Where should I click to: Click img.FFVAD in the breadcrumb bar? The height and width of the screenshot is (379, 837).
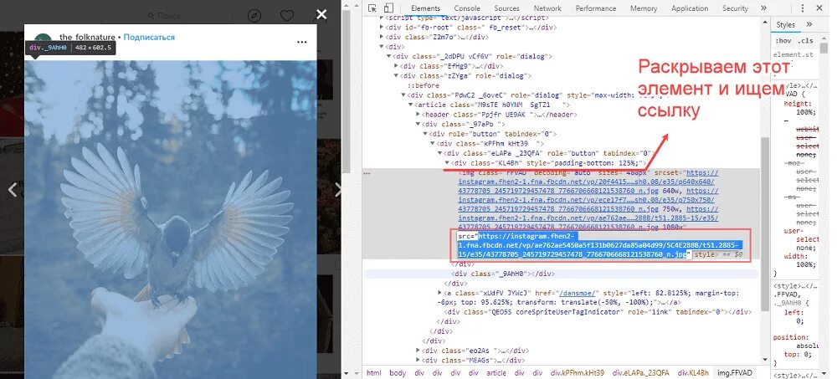734,372
